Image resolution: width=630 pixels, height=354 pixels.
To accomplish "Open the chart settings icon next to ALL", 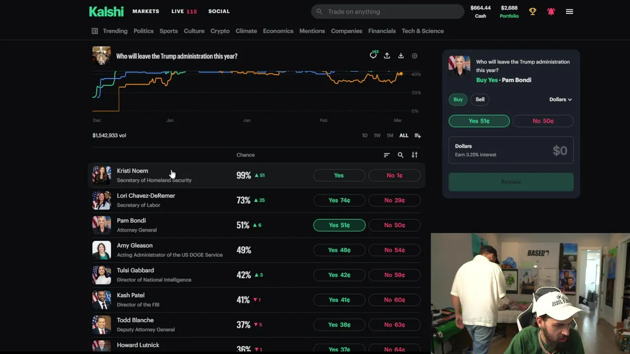I will (x=417, y=135).
